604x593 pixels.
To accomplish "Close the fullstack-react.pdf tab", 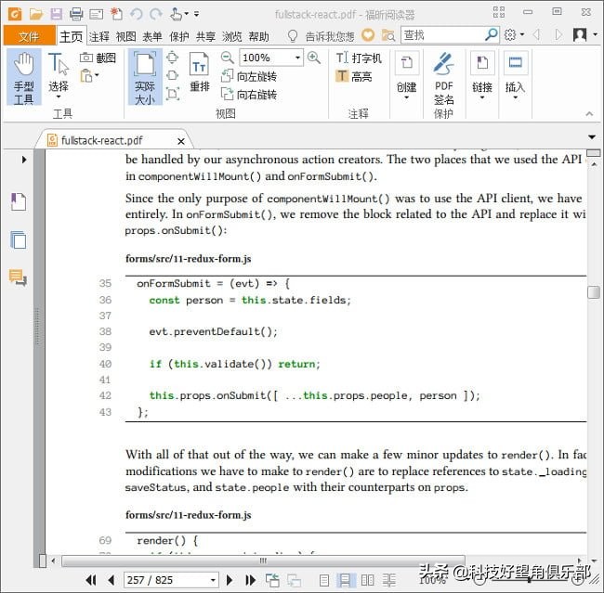I will coord(181,141).
